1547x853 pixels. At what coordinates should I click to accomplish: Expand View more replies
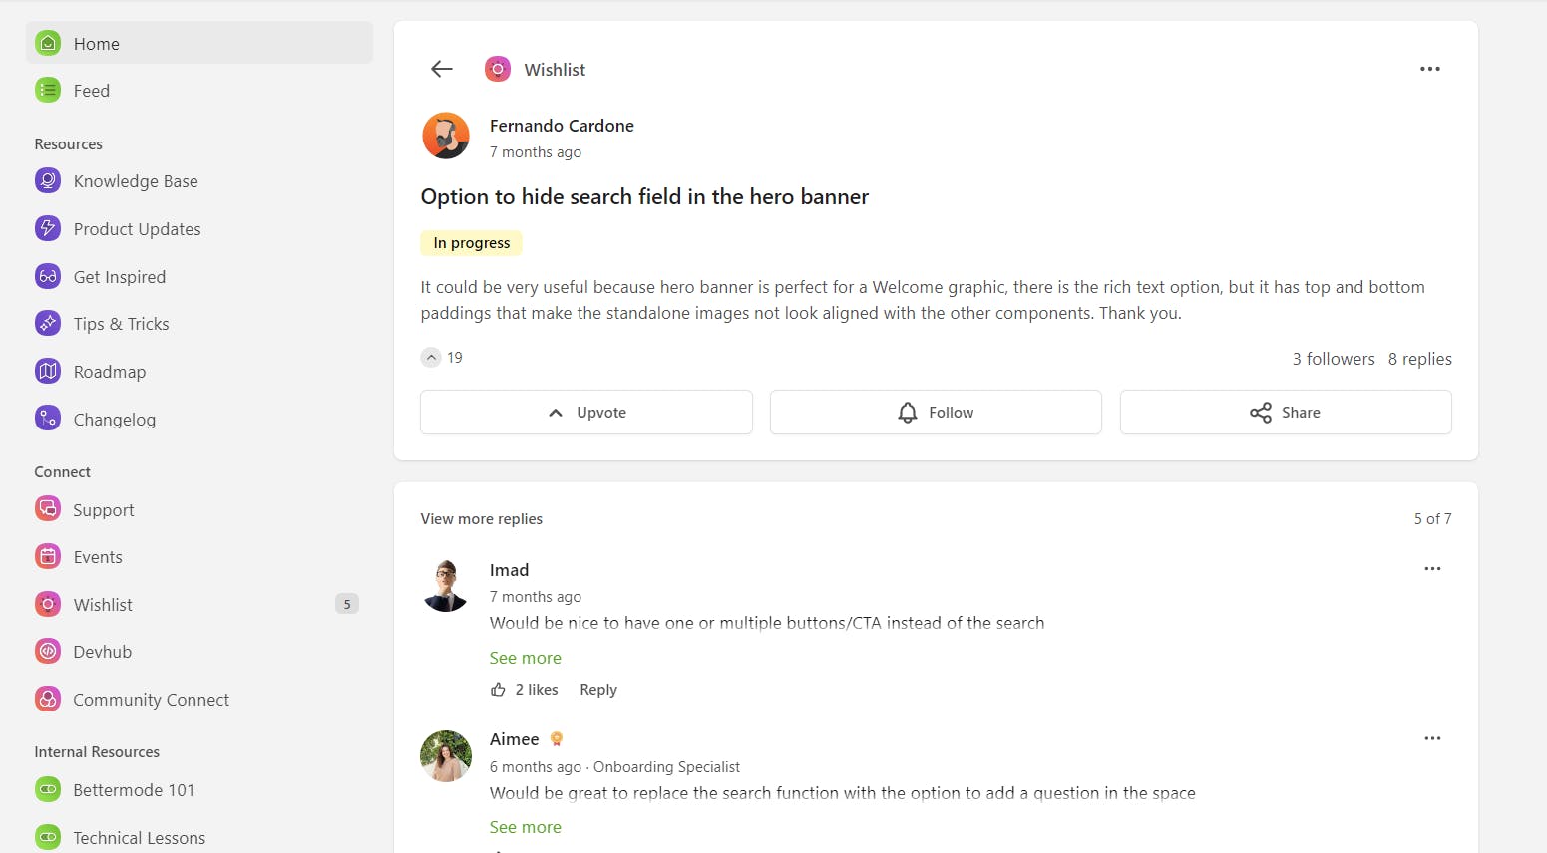482,519
